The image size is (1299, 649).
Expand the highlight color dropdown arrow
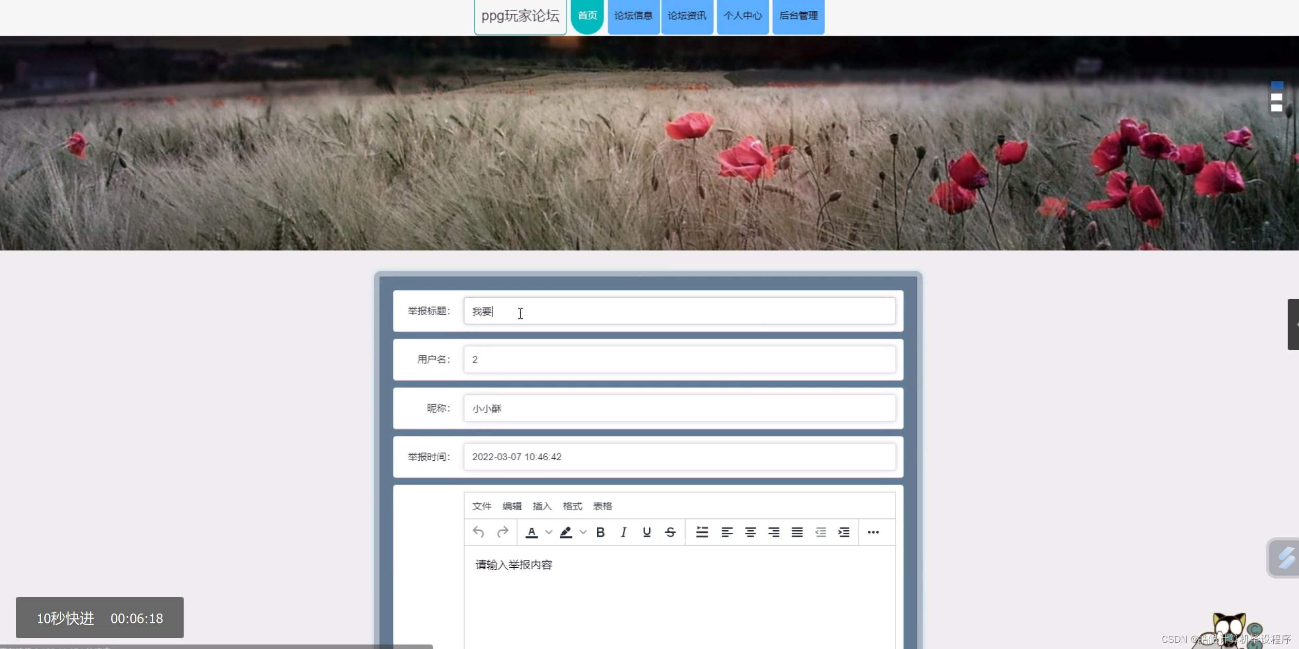click(583, 532)
